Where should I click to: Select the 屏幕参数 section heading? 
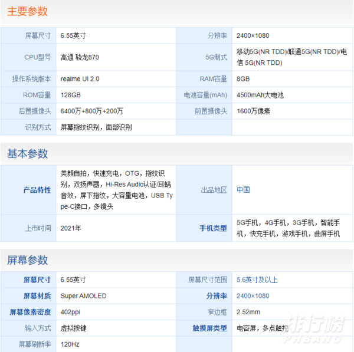(x=27, y=260)
